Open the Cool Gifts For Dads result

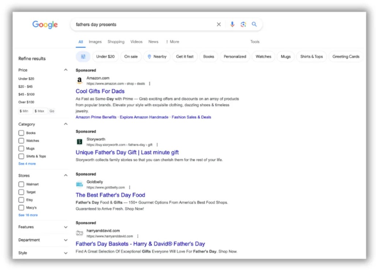click(x=100, y=91)
